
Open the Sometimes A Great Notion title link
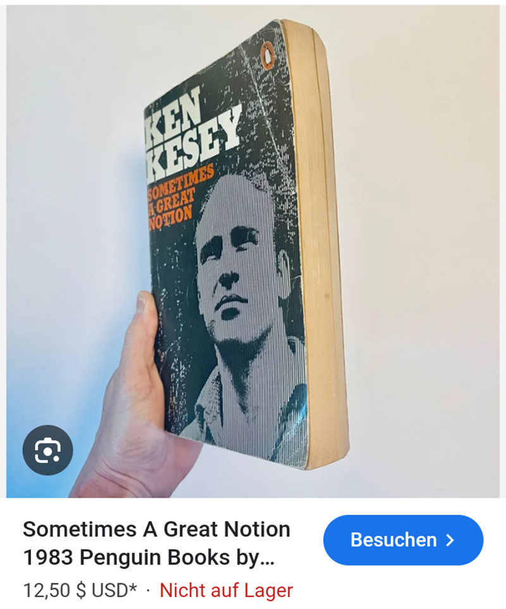click(156, 543)
